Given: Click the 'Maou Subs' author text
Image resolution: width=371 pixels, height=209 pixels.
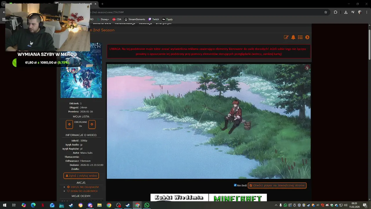Looking at the screenshot, I should pyautogui.click(x=86, y=153).
